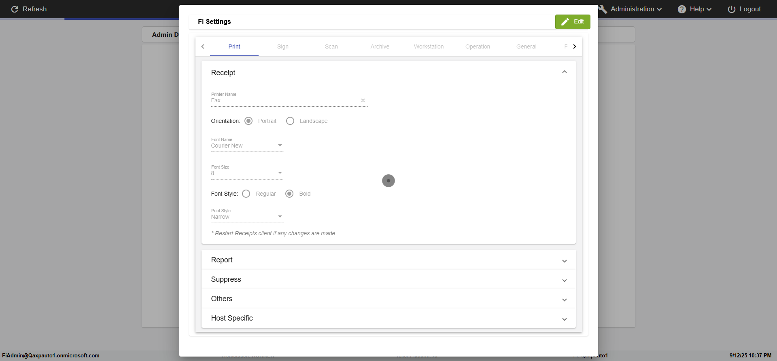Open the Font Size dropdown
This screenshot has width=777, height=361.
pos(247,173)
